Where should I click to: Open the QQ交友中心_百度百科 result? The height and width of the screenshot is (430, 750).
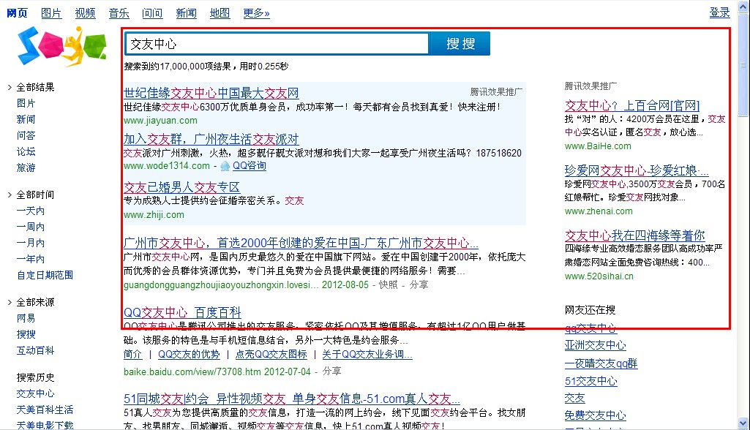coord(182,313)
